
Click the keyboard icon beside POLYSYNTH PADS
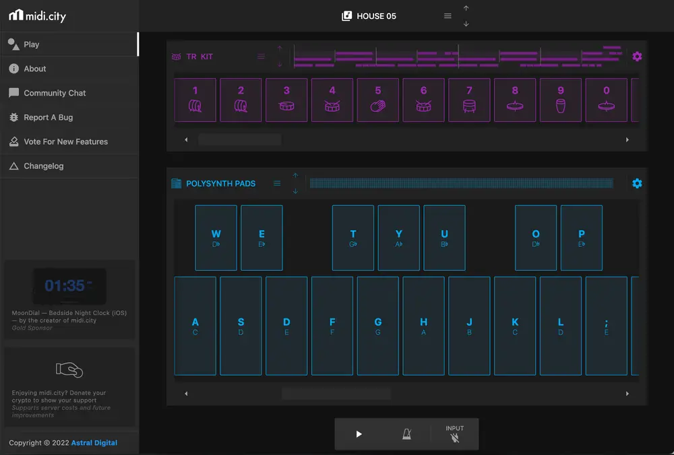pos(177,183)
